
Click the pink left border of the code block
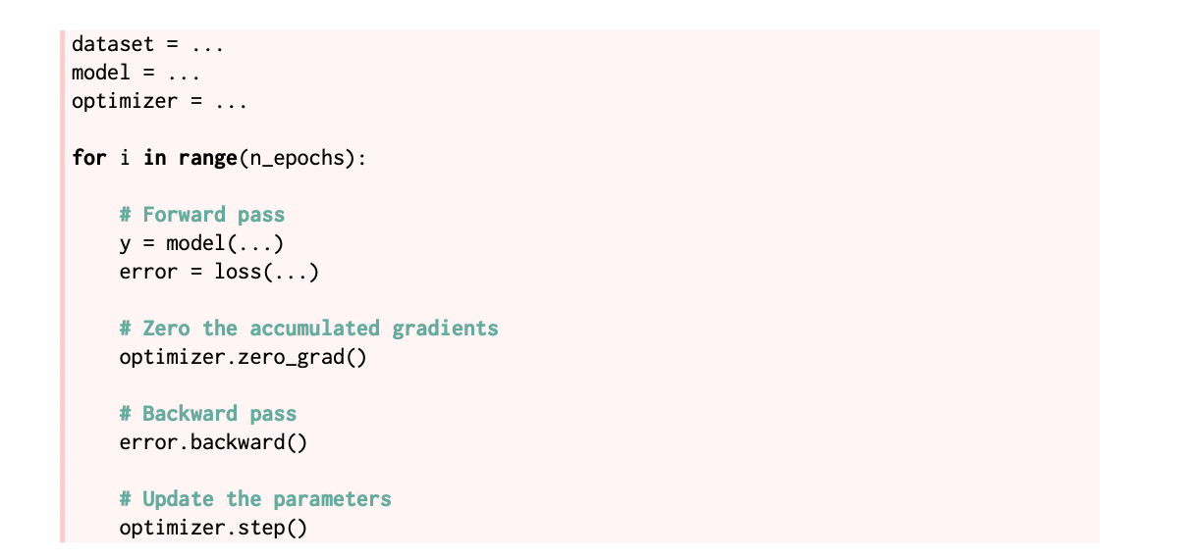click(62, 285)
